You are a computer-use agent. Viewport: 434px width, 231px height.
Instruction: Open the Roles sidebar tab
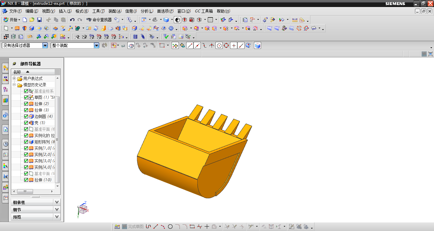click(5, 187)
